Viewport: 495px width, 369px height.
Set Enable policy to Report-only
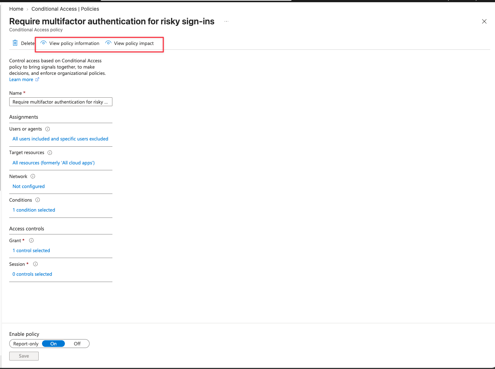(26, 344)
